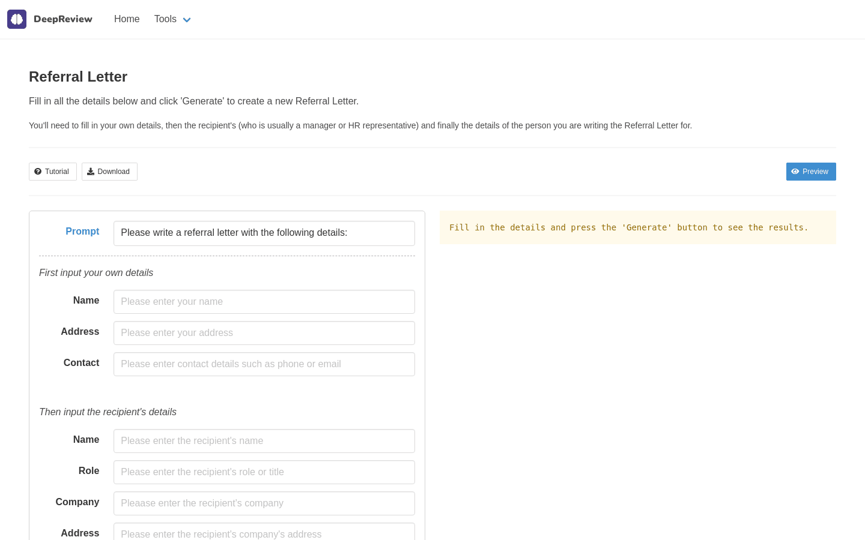Click the chevron arrow next to Tools
Screen dimensions: 865x540
186,20
